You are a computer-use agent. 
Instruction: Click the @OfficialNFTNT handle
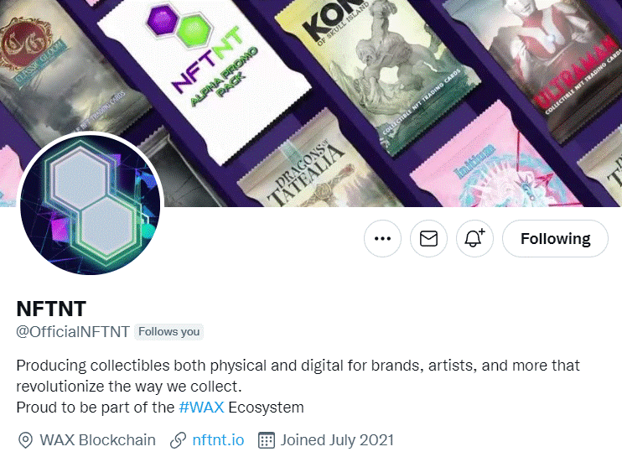[x=73, y=332]
